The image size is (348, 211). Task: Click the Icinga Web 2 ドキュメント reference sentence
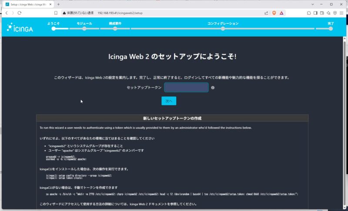(x=118, y=204)
